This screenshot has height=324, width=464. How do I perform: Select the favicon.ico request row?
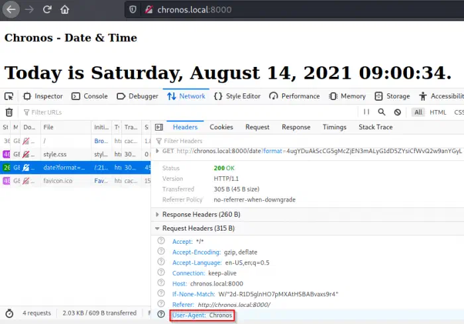click(76, 180)
